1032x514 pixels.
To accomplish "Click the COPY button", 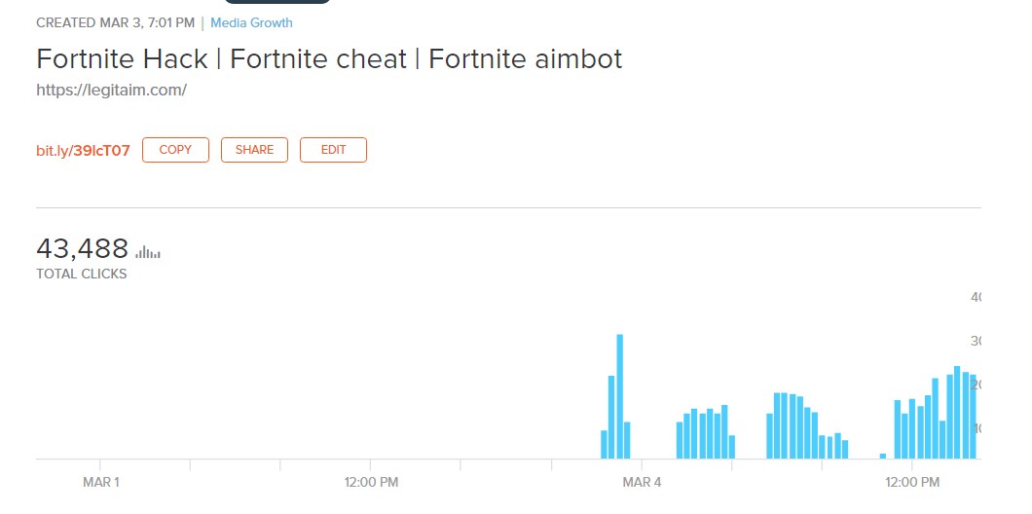I will pos(175,150).
